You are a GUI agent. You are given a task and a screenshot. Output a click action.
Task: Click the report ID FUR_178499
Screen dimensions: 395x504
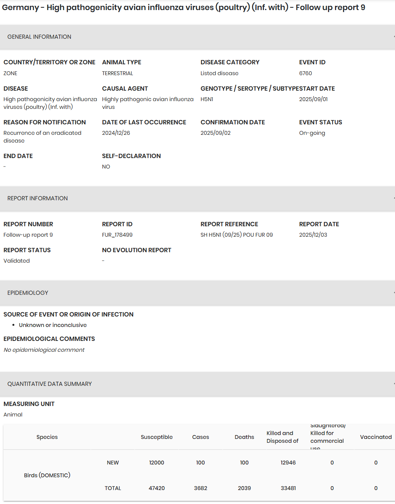click(117, 235)
